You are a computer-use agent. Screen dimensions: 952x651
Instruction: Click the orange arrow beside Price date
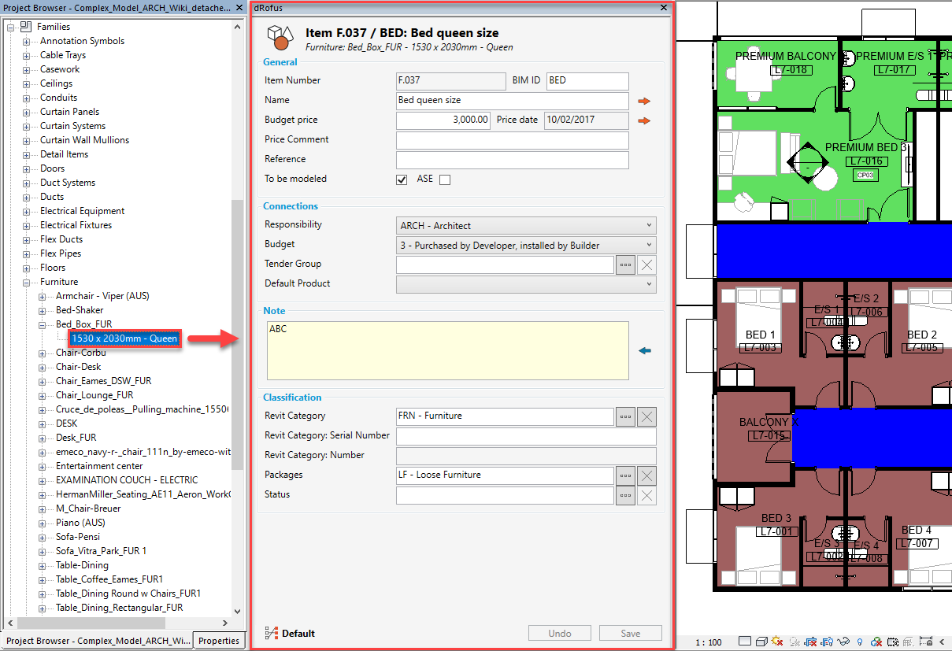point(644,120)
